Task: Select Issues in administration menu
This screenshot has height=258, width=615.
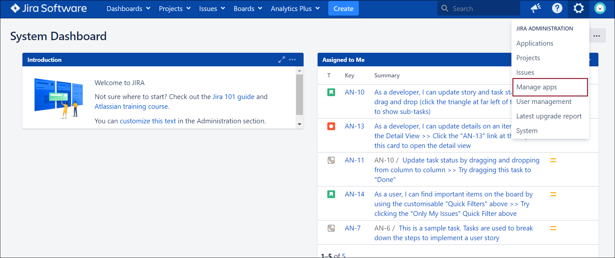Action: [x=550, y=73]
